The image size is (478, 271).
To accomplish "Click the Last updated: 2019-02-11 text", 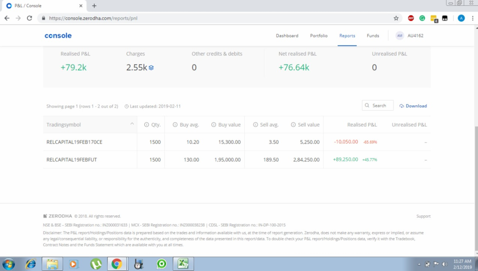I will (x=155, y=106).
